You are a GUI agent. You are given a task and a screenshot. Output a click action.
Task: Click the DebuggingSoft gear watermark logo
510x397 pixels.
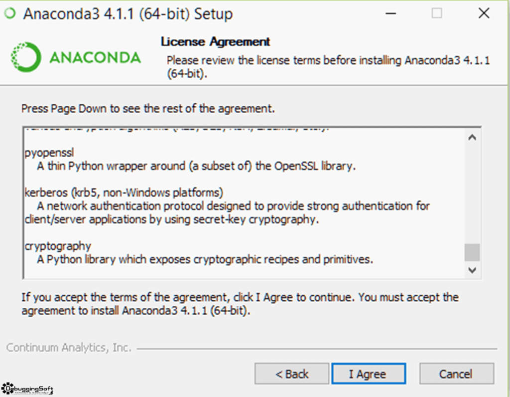(x=27, y=389)
